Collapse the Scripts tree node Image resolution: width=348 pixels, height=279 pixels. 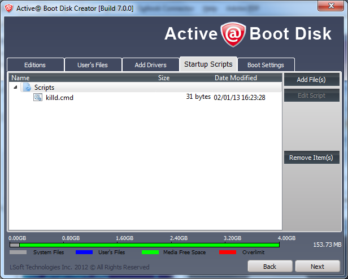click(15, 87)
